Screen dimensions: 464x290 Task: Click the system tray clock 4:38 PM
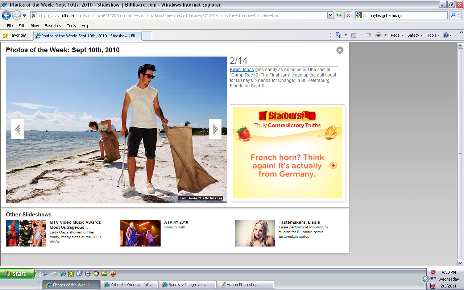pos(449,272)
